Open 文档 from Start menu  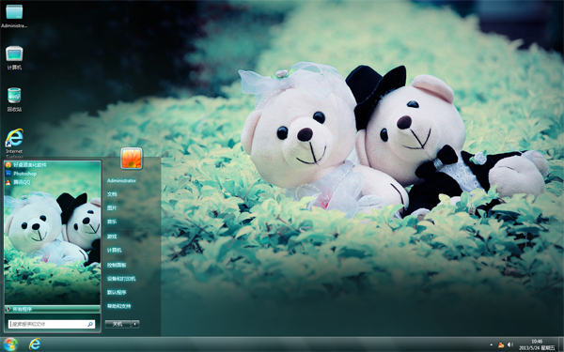click(112, 194)
